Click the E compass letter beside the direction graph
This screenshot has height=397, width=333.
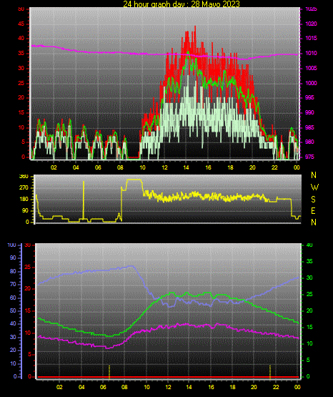pyautogui.click(x=313, y=211)
